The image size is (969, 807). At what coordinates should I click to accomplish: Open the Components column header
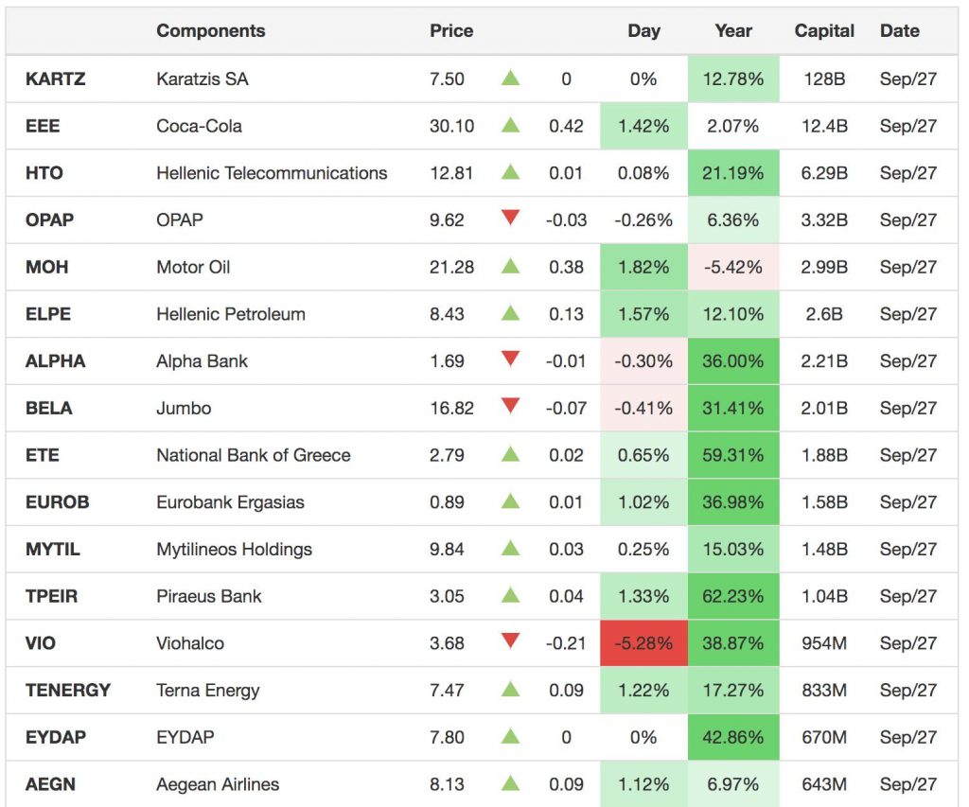pyautogui.click(x=211, y=30)
